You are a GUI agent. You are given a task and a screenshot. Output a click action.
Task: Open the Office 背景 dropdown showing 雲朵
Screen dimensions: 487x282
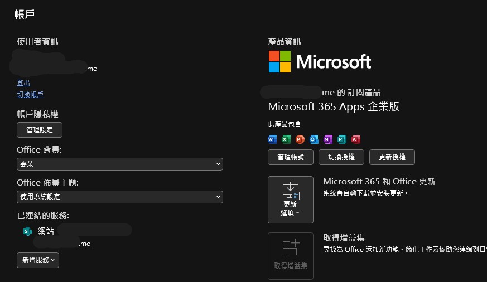tap(120, 164)
